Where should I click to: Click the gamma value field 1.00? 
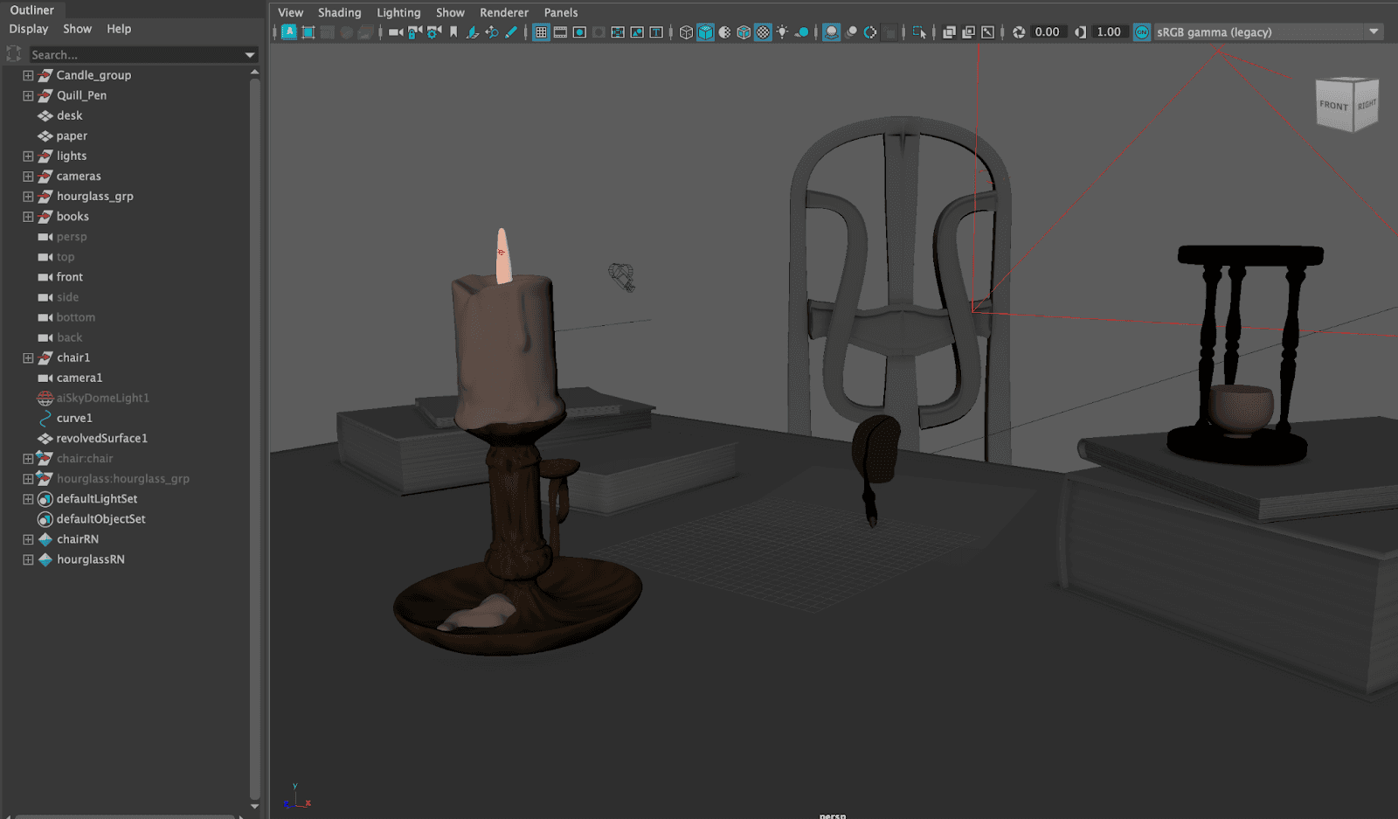pyautogui.click(x=1111, y=32)
